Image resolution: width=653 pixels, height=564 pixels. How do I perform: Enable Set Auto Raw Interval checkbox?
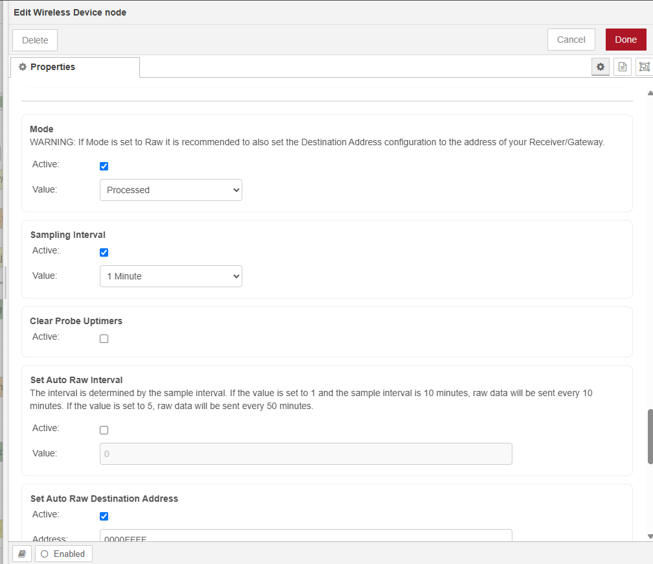coord(104,430)
